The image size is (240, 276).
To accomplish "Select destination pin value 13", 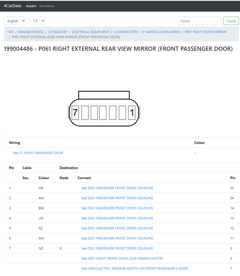I will [232, 218].
